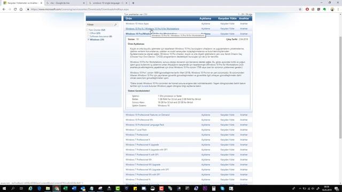
Task: Collapse the expanded Windows 10 Pro/Workstations row
Action: click(151, 34)
